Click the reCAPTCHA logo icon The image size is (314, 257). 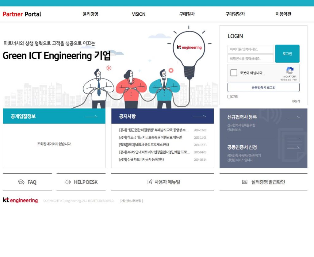(x=290, y=71)
